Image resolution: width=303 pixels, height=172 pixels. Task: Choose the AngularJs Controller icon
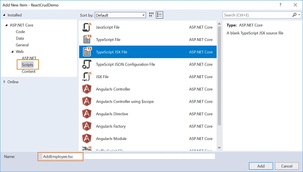[x=87, y=89]
